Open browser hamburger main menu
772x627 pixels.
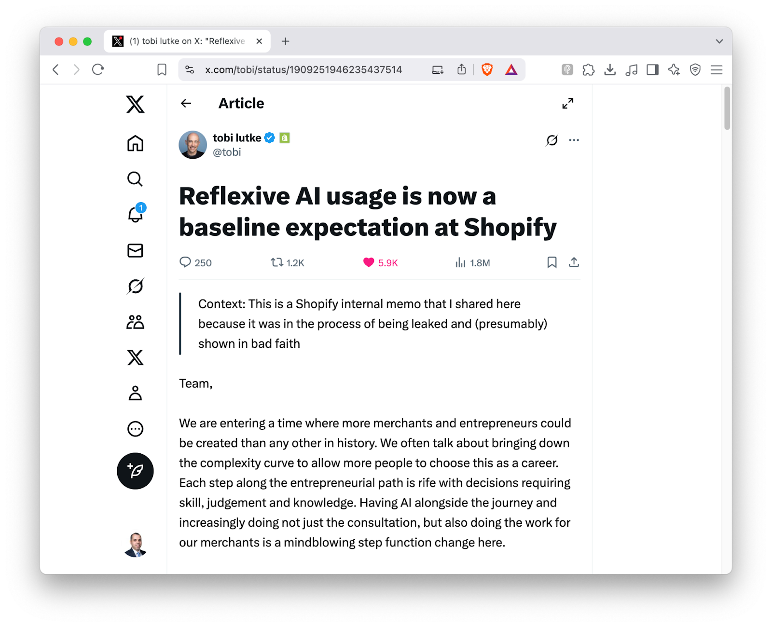point(717,69)
